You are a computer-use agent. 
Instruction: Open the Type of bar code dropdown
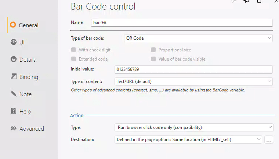[x=198, y=38]
